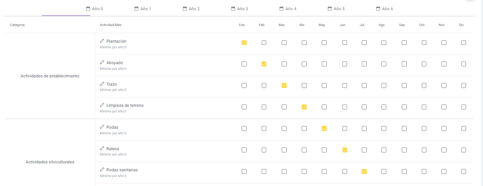Click the pencil icon for Podas sanitarias

point(102,170)
